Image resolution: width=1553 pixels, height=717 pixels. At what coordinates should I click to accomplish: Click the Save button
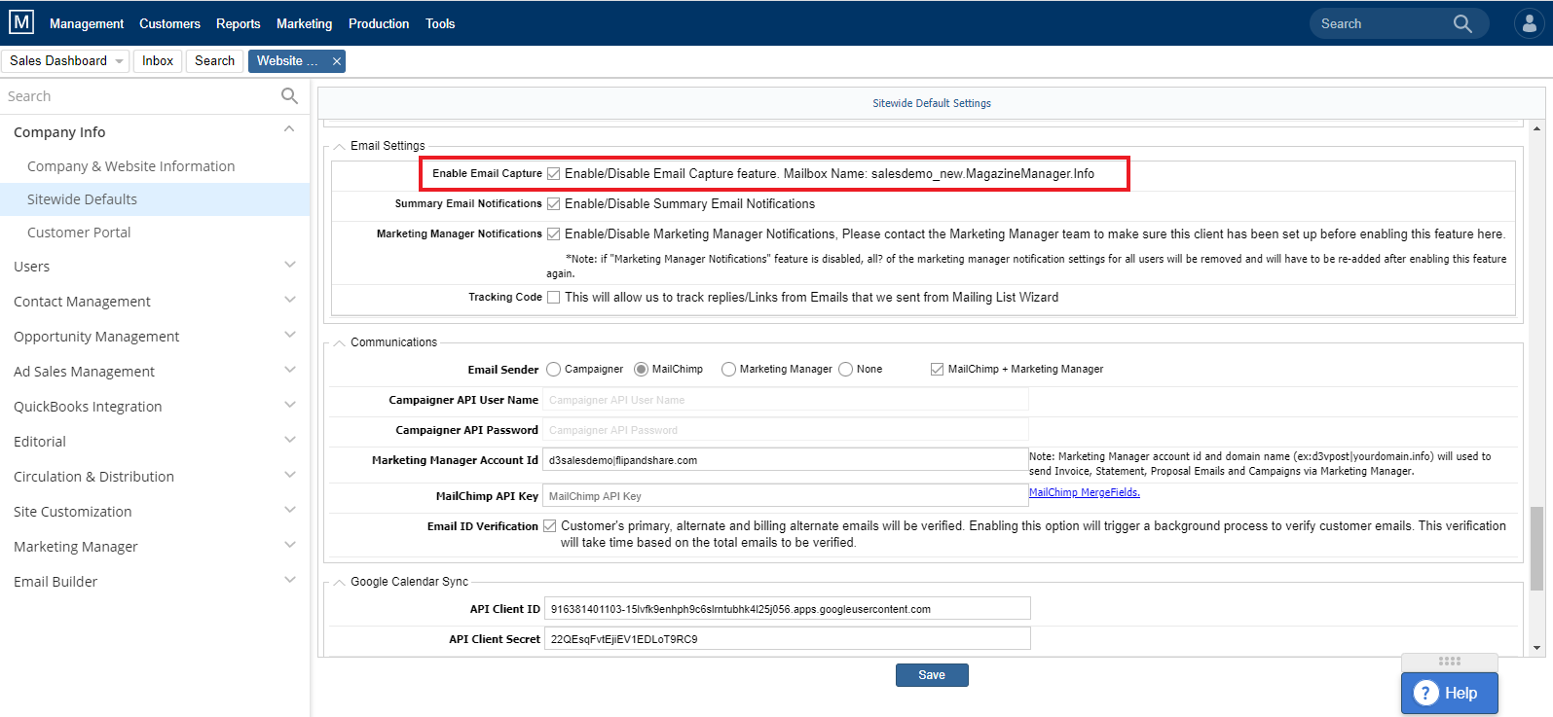[x=932, y=675]
